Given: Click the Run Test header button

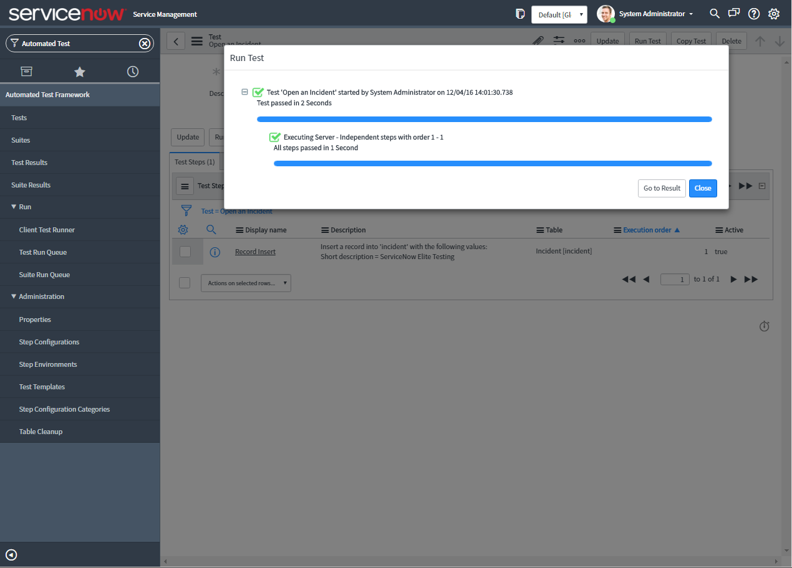Looking at the screenshot, I should point(647,41).
